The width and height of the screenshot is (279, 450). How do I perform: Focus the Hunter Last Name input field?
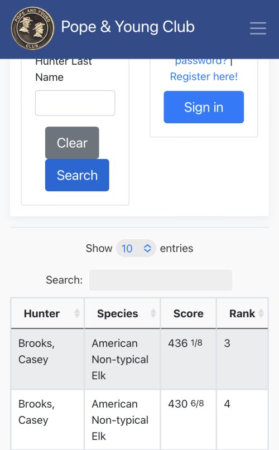point(75,103)
